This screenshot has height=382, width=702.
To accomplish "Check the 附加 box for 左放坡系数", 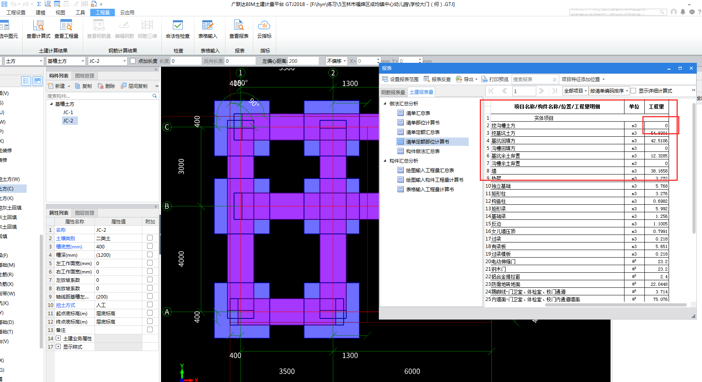I will (150, 279).
